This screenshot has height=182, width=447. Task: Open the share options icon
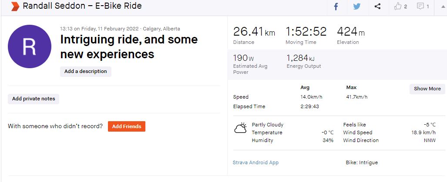point(377,7)
